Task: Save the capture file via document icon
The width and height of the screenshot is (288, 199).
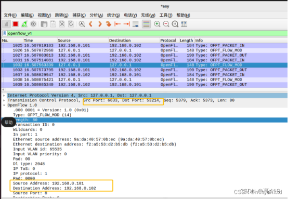Action: pyautogui.click(x=53, y=24)
